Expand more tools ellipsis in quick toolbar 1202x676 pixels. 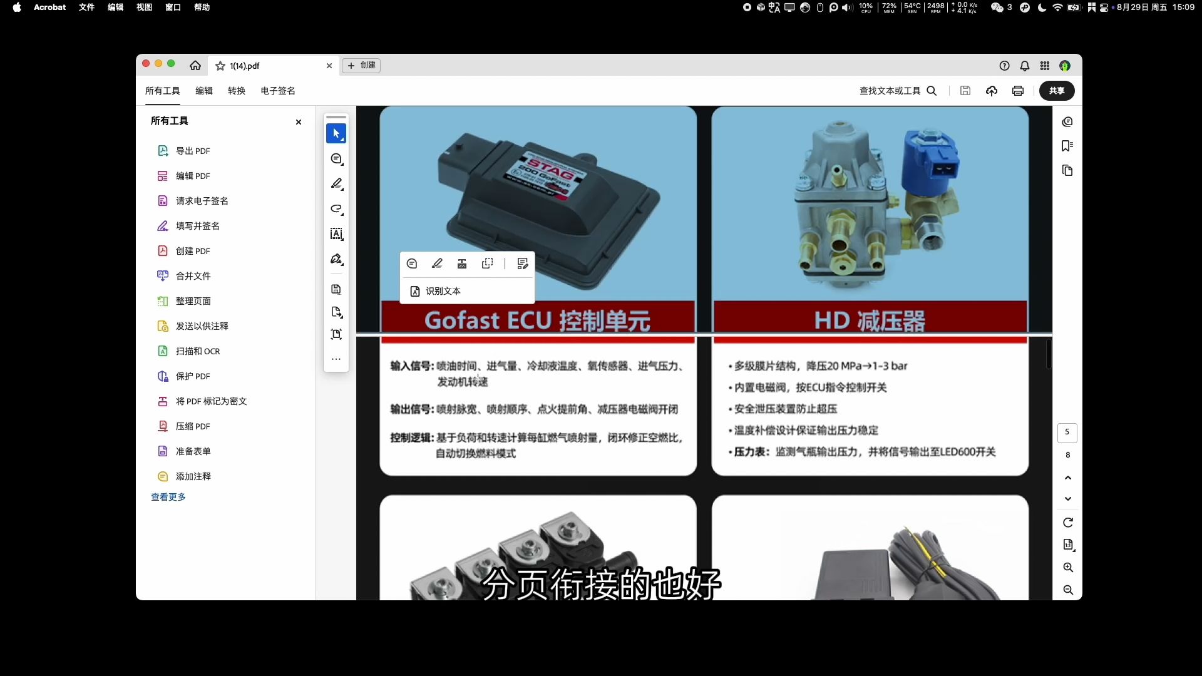point(336,359)
